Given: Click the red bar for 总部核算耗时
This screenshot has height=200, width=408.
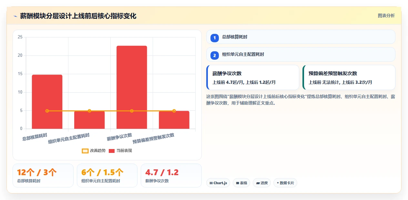Looking at the screenshot, I should (47, 102).
